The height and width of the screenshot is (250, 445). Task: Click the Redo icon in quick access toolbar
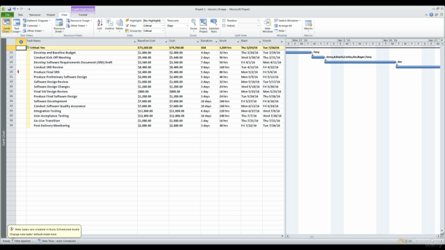click(x=22, y=9)
